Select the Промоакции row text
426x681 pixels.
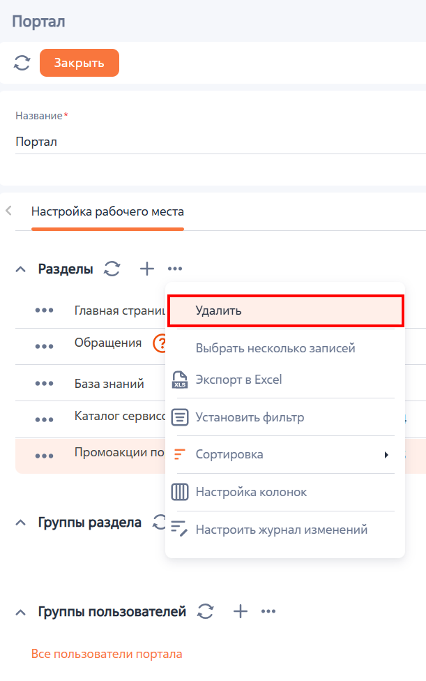[x=120, y=453]
